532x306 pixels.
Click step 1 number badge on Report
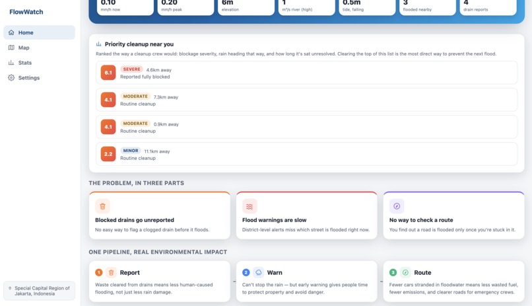(x=99, y=272)
